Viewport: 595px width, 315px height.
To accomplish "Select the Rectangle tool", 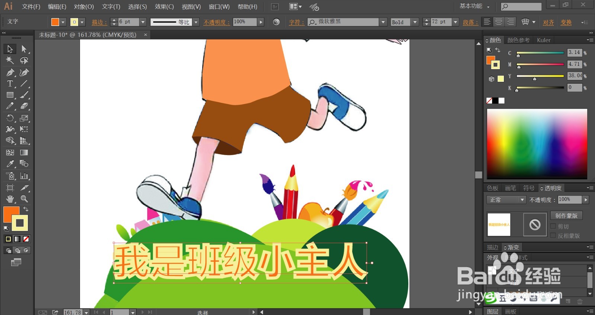I will click(10, 95).
